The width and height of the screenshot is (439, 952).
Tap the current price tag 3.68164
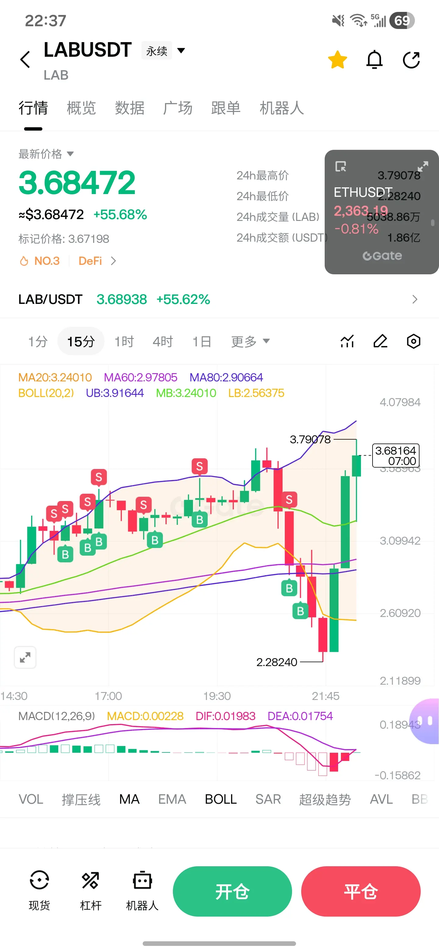[396, 455]
